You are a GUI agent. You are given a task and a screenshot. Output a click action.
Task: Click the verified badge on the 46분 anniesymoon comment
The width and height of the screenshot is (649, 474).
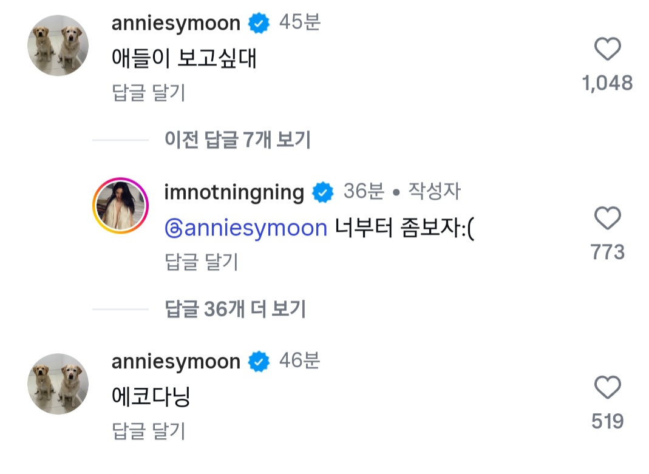click(x=259, y=362)
